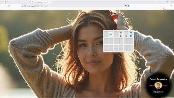Snap to empty left half beside lone folder zone
This screenshot has width=174, height=98.
(106, 34)
